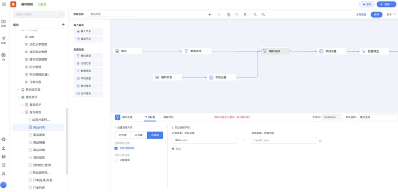Click the orange 福利商城 app logo

click(x=13, y=4)
